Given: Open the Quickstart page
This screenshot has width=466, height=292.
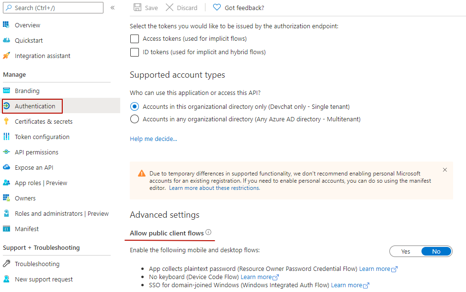Looking at the screenshot, I should (28, 40).
